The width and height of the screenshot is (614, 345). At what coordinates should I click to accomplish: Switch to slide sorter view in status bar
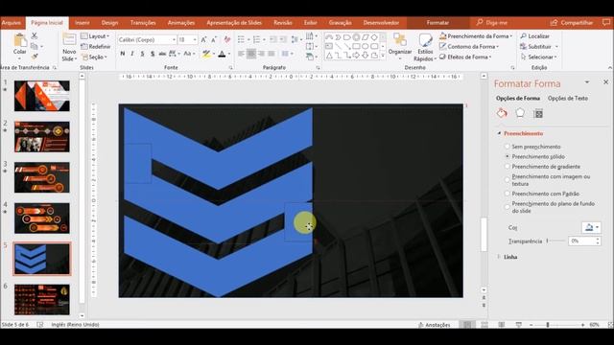(484, 325)
